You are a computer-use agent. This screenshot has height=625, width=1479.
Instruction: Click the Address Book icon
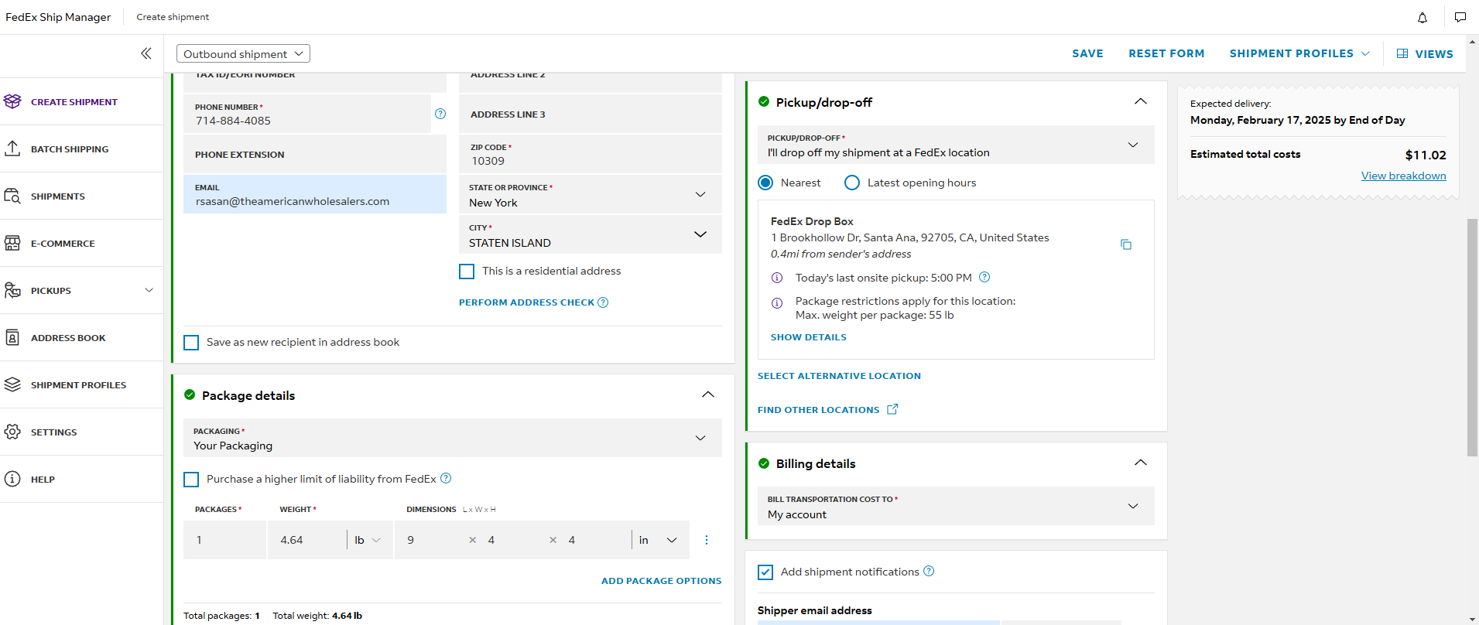pos(12,337)
